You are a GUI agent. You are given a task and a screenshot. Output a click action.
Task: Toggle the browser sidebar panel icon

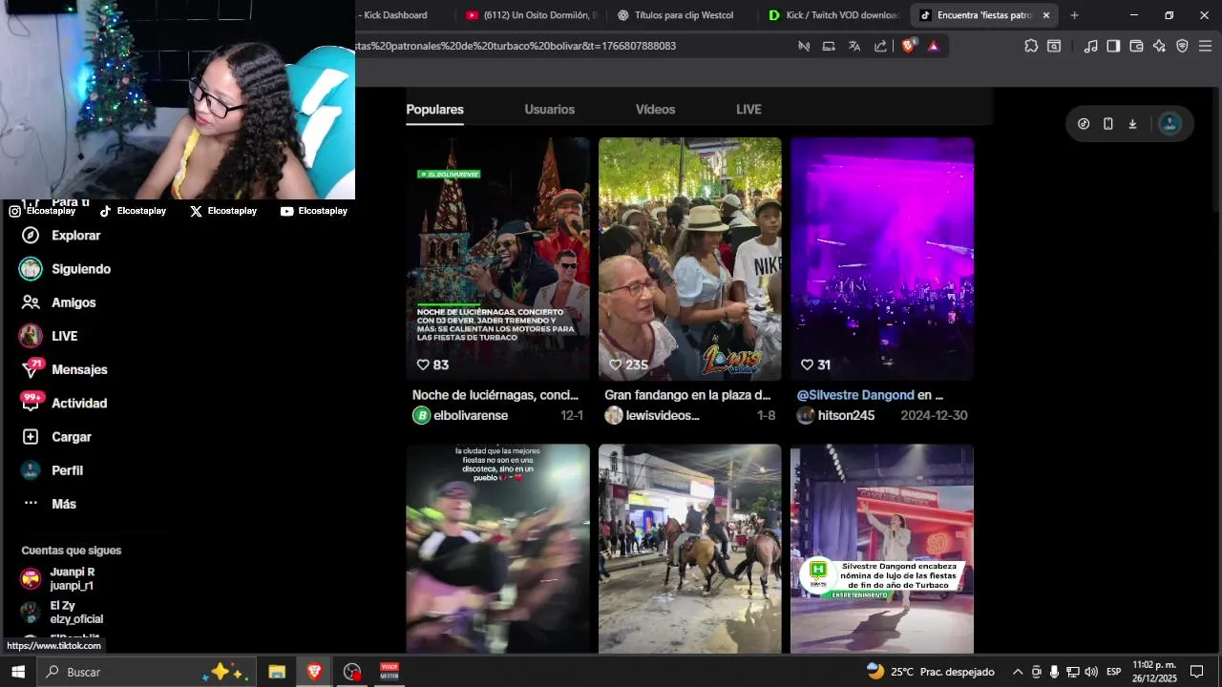pyautogui.click(x=1113, y=46)
